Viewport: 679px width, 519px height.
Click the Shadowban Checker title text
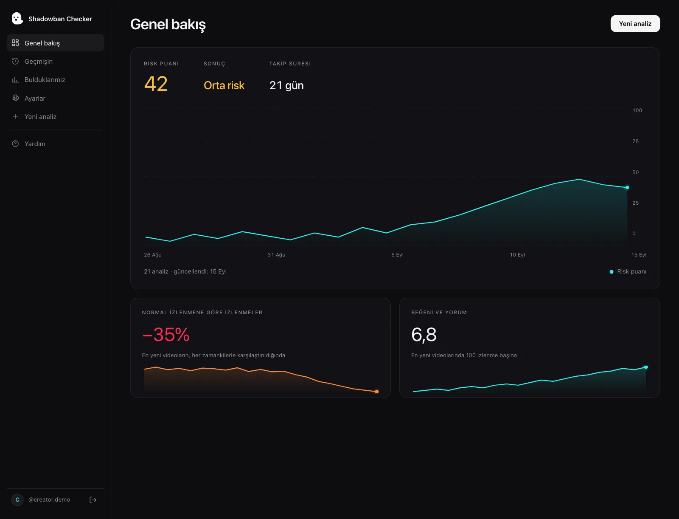[60, 19]
